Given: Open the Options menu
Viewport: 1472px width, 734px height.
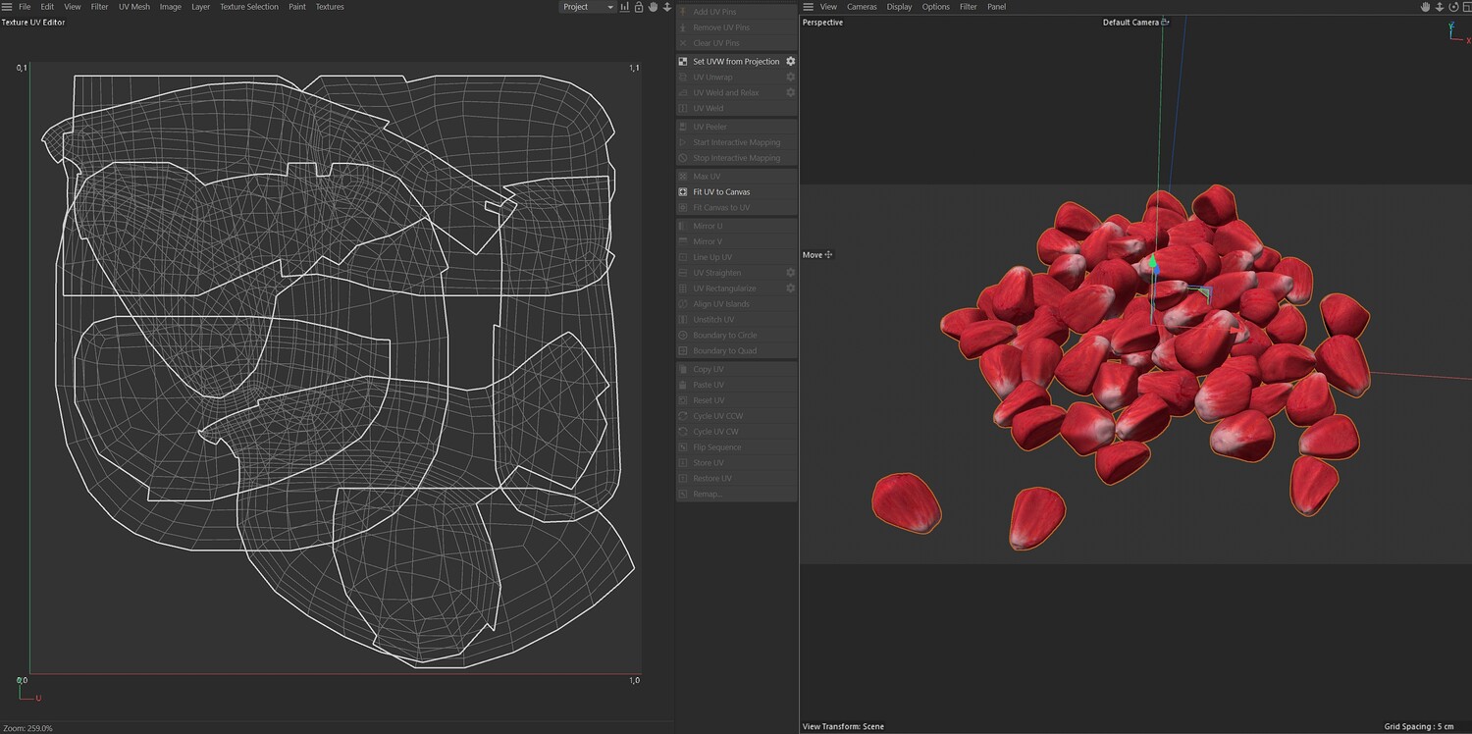Looking at the screenshot, I should pyautogui.click(x=935, y=7).
